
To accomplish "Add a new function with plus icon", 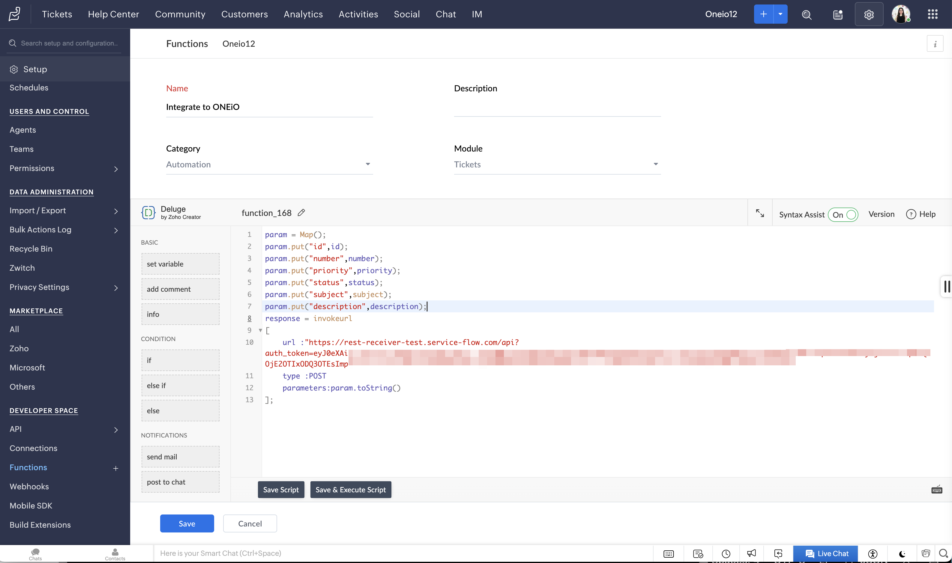I will 115,469.
